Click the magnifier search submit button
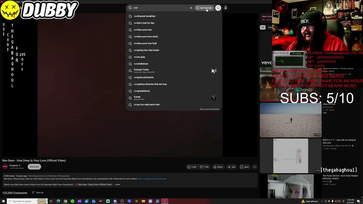 [218, 8]
